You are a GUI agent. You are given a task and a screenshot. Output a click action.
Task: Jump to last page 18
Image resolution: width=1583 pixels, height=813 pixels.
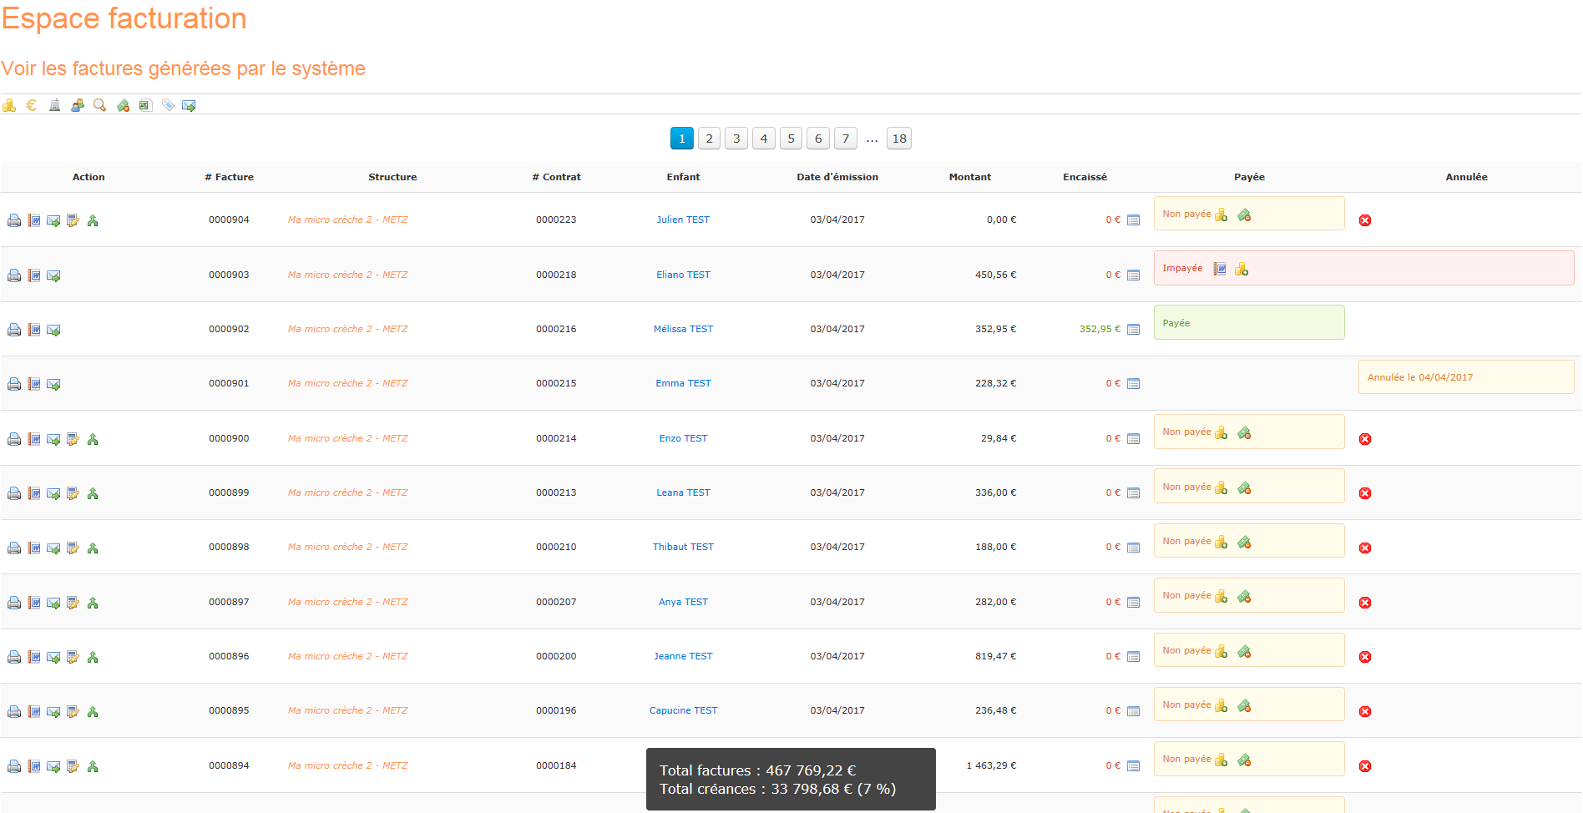click(898, 139)
